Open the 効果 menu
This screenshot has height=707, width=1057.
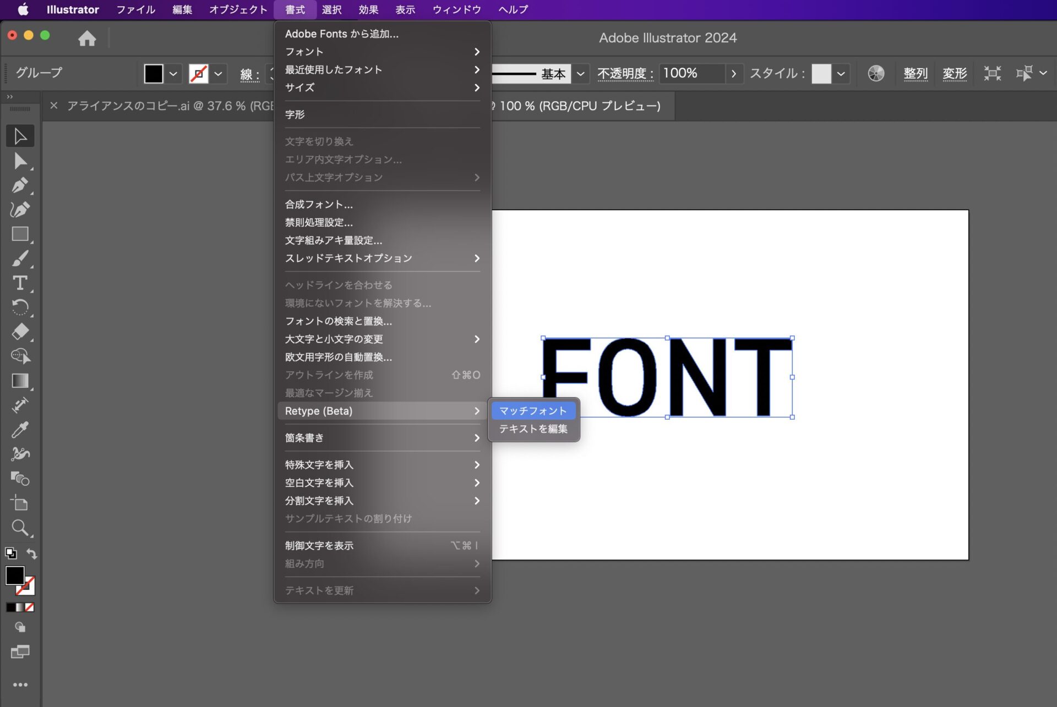point(368,9)
